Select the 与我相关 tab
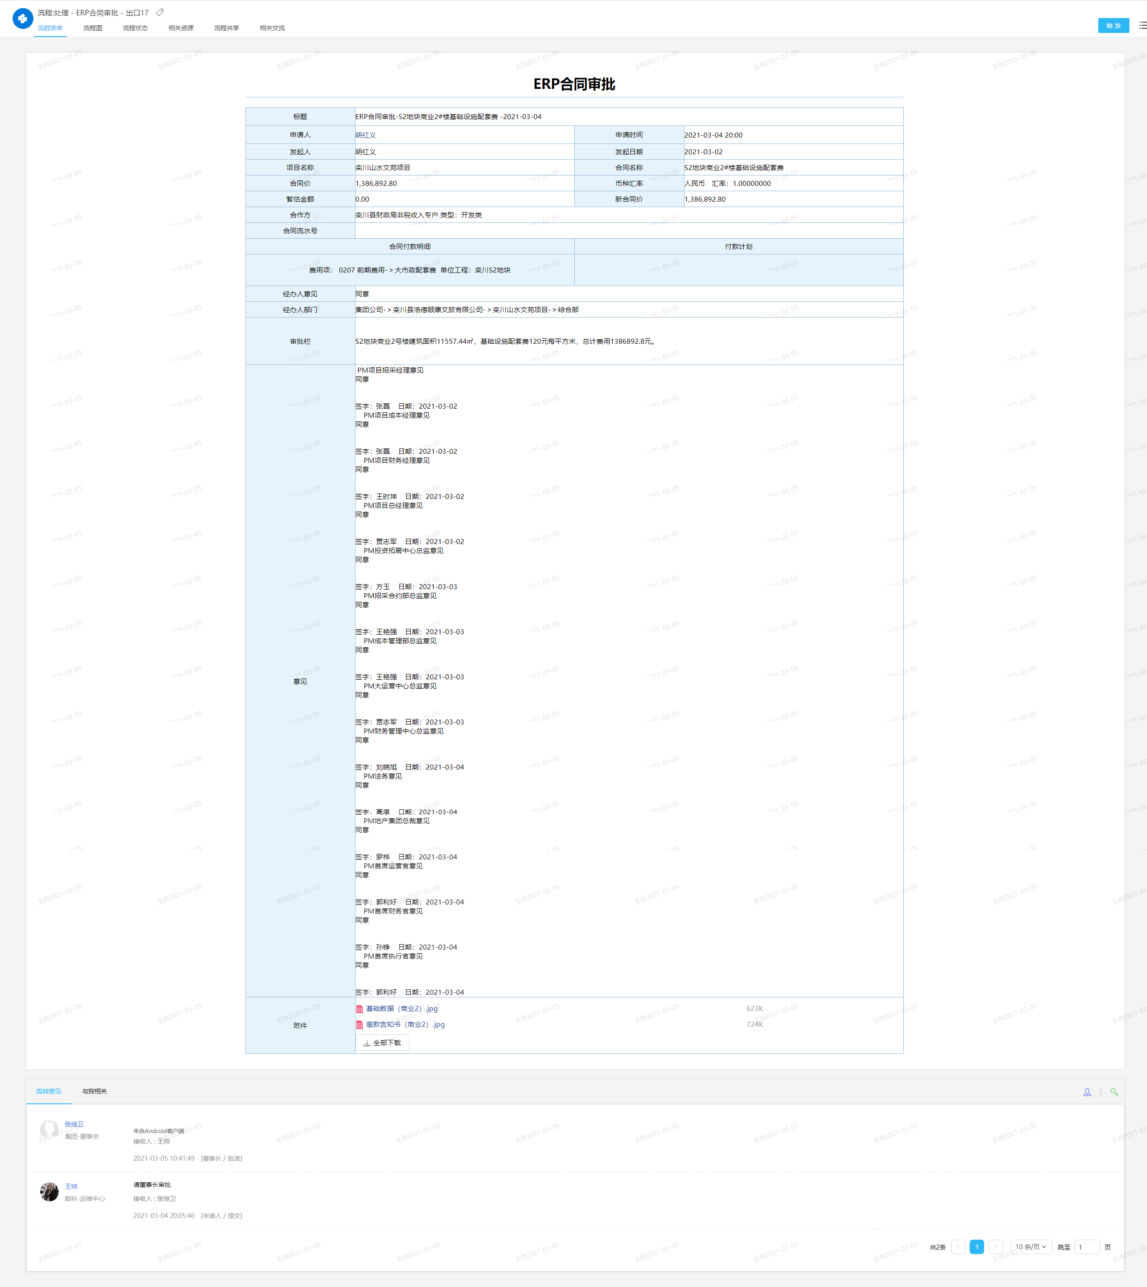 click(95, 1091)
